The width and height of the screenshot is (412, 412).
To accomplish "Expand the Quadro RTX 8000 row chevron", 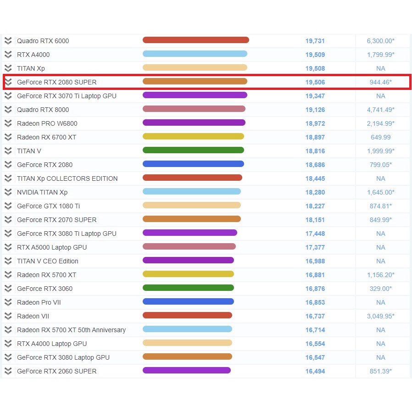I will coord(8,110).
